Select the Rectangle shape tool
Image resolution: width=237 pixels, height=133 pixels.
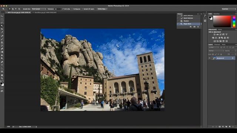point(2,72)
